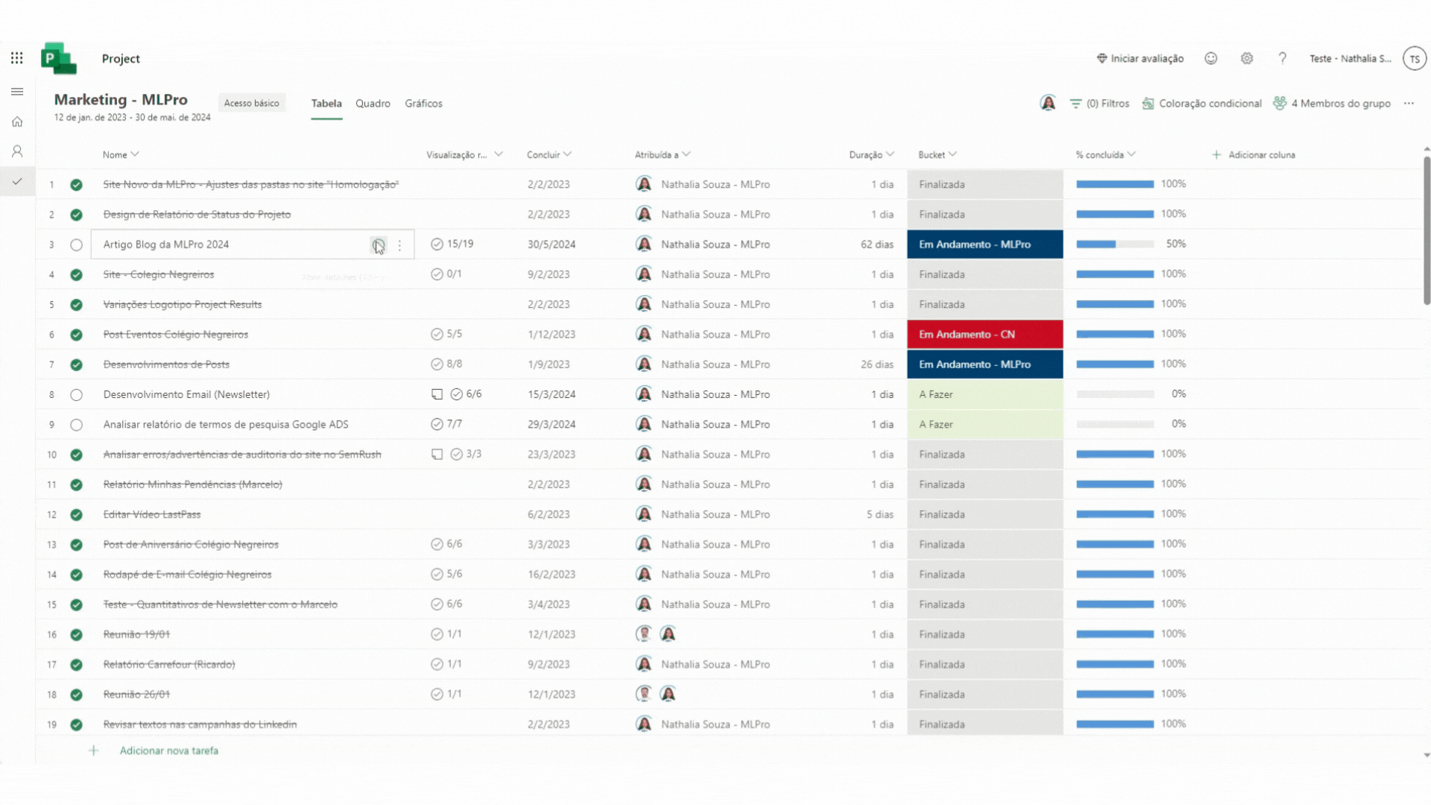
Task: Uncheck completion for Site Novo da MLPro
Action: coord(76,185)
